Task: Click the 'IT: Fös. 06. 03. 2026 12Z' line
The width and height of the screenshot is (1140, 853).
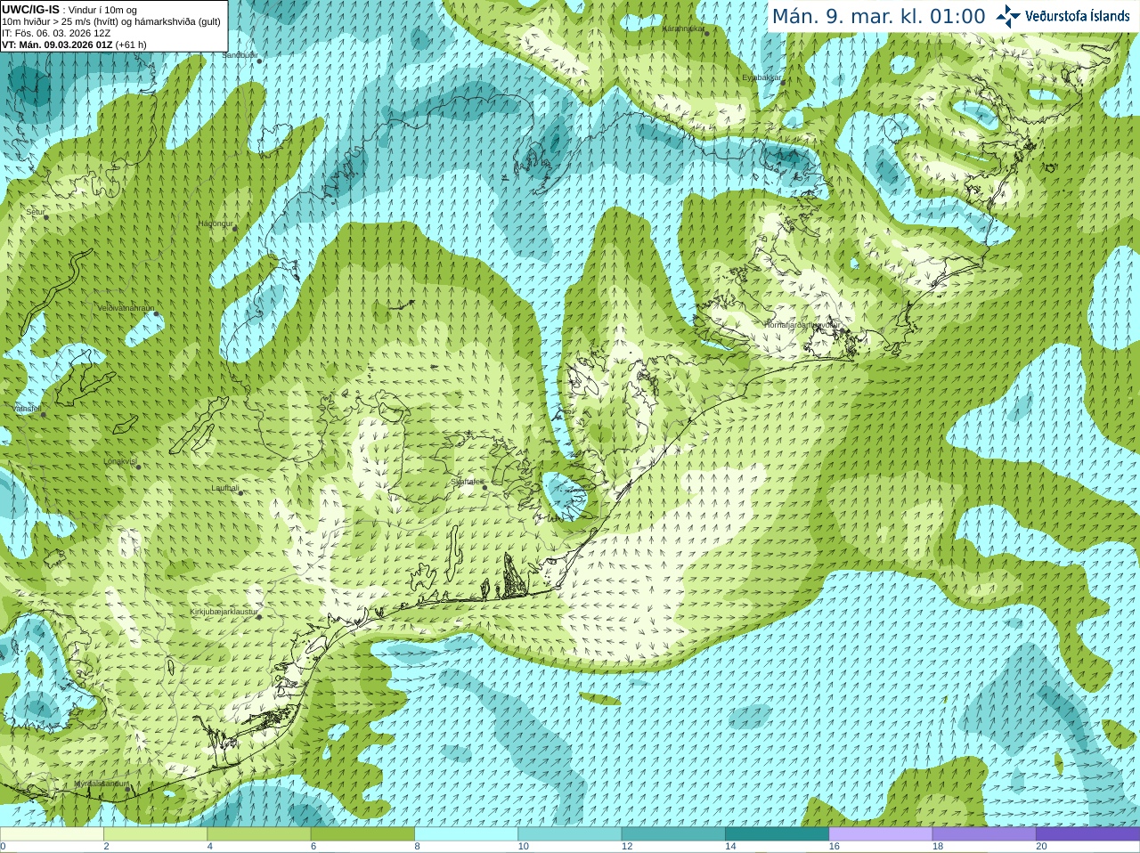Action: [56, 33]
